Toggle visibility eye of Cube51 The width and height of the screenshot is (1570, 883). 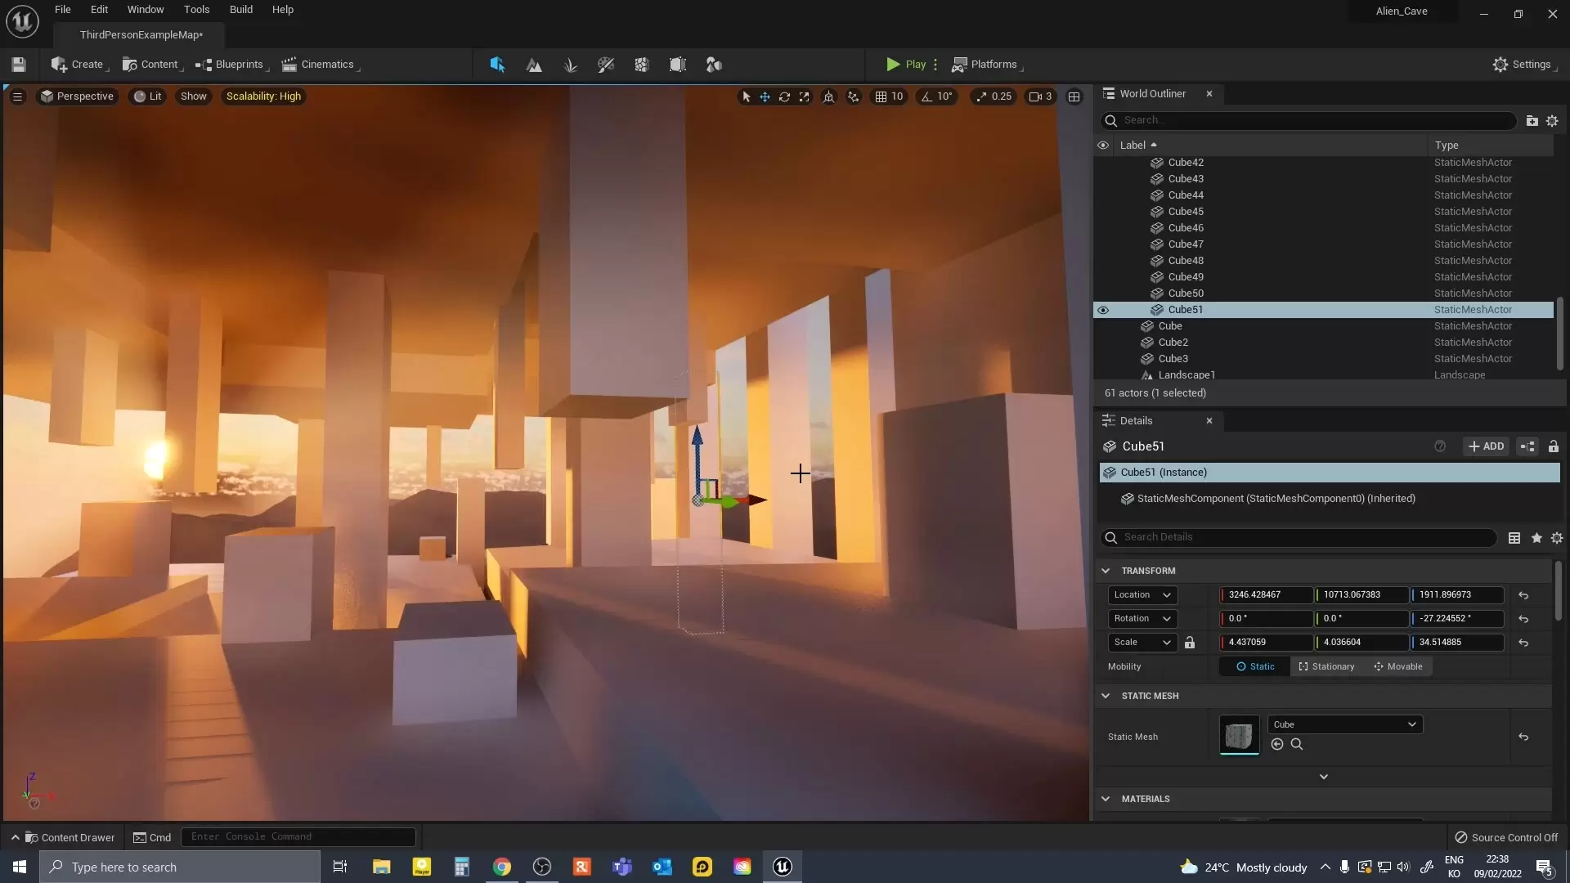(1103, 310)
